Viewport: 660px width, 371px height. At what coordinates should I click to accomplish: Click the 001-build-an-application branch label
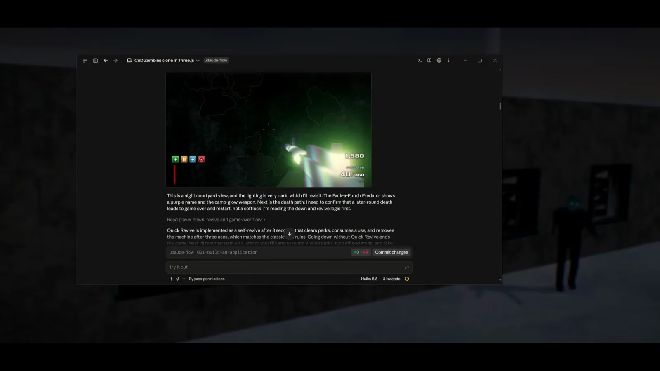click(227, 252)
